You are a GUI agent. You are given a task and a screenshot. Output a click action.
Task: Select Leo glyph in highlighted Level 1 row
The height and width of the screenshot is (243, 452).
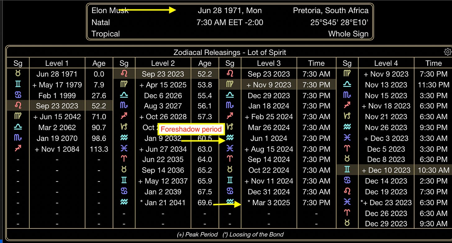[18, 106]
